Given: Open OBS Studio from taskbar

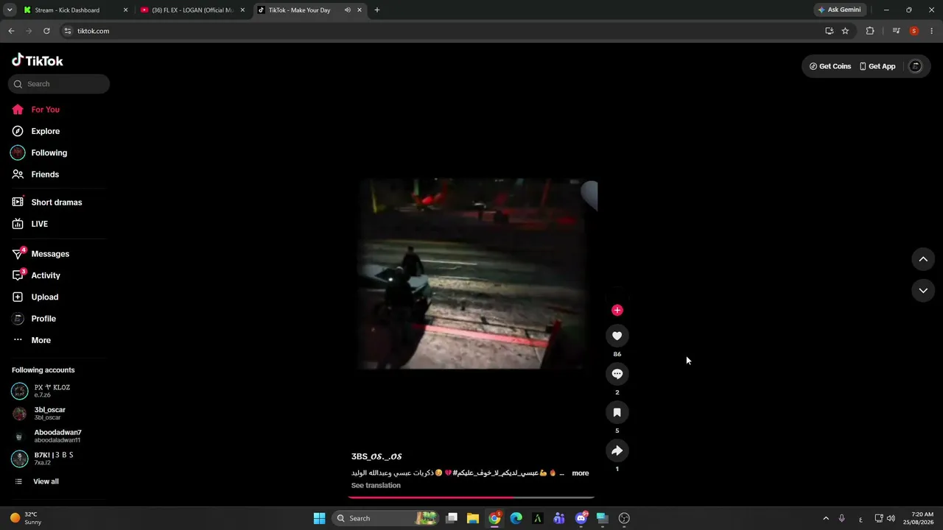Looking at the screenshot, I should pyautogui.click(x=625, y=518).
